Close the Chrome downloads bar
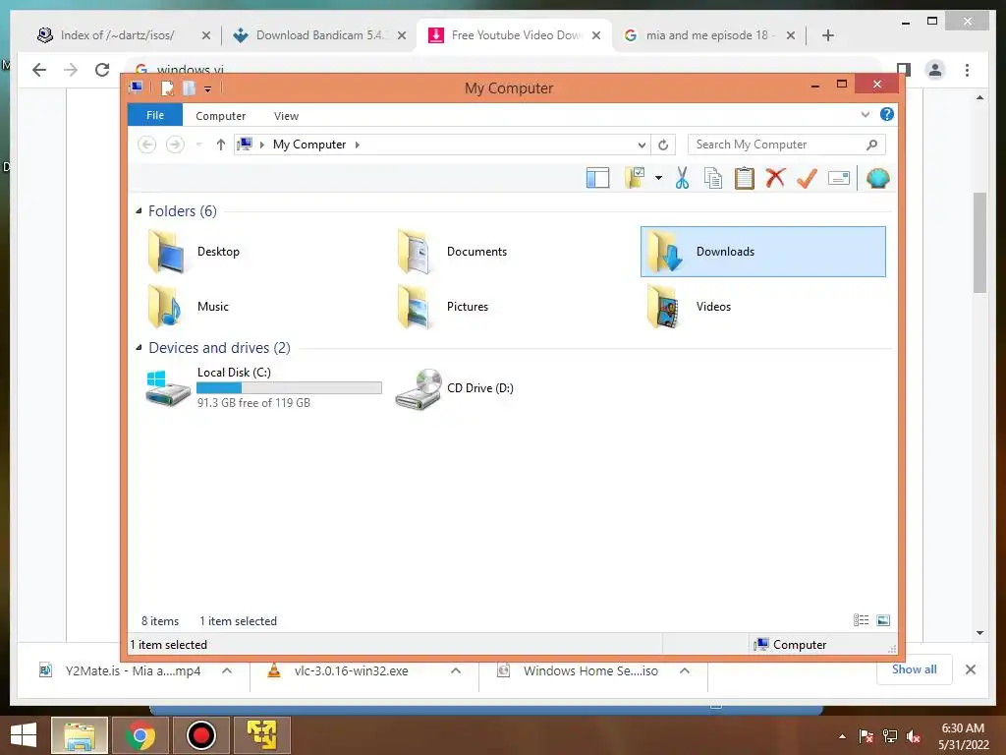The width and height of the screenshot is (1006, 755). pyautogui.click(x=970, y=669)
